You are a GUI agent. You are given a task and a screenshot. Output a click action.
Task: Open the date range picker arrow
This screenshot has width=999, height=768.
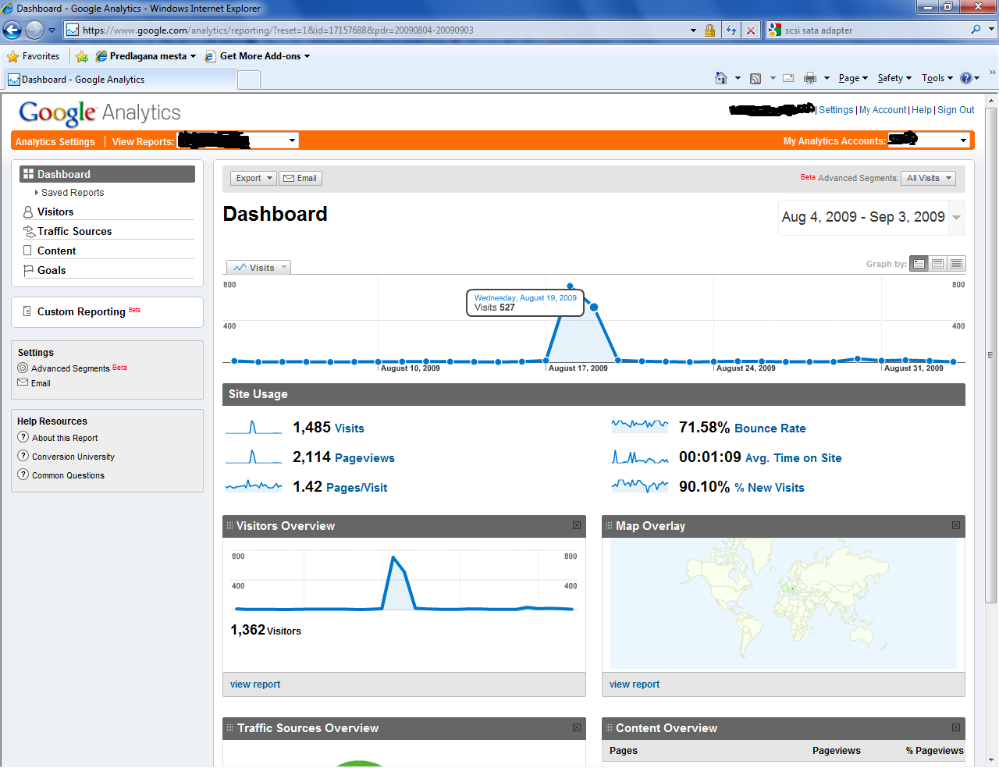[x=956, y=218]
